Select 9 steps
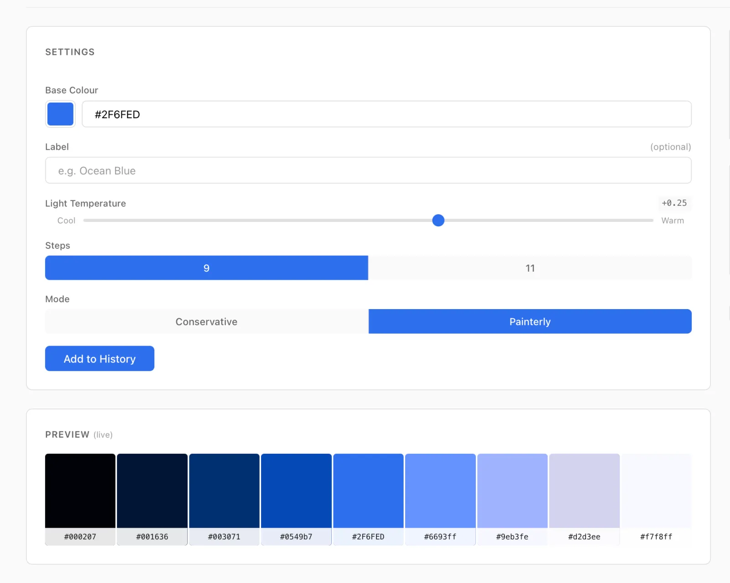 point(206,268)
